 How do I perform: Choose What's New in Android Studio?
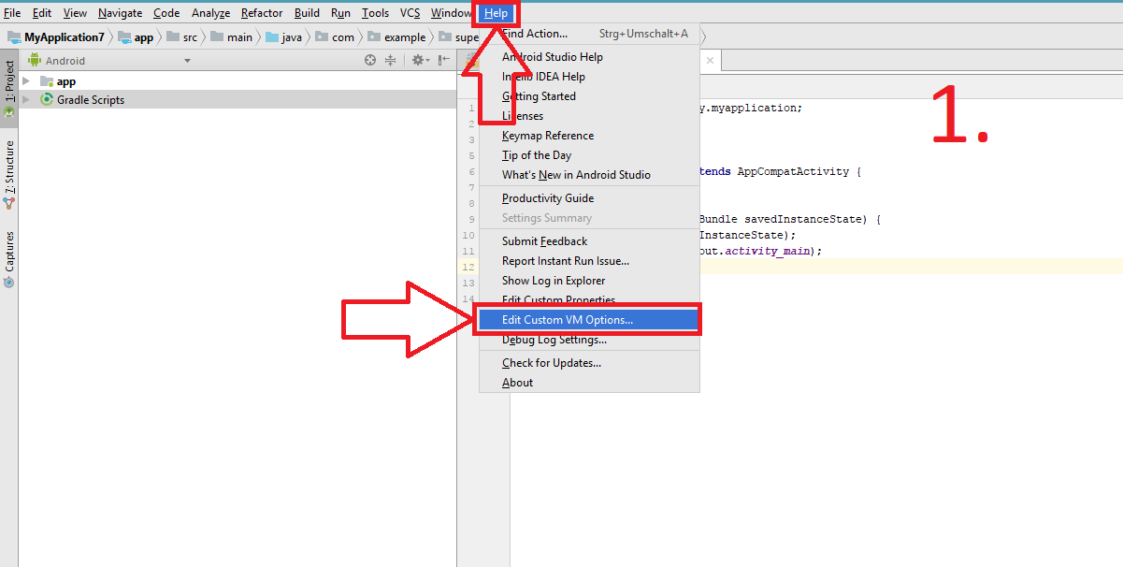[x=589, y=175]
